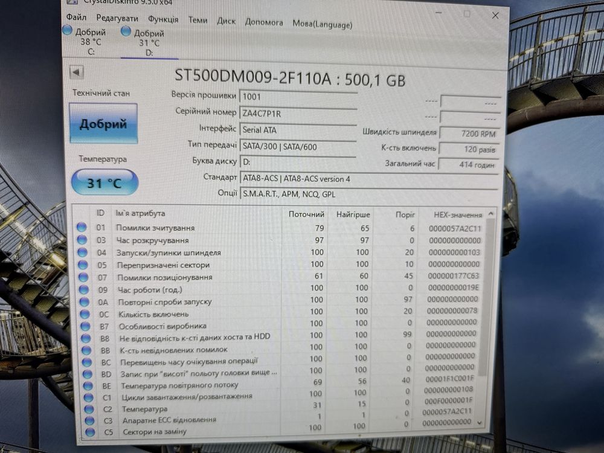
Task: Click status icon for 09 Час роботи
Action: (84, 289)
